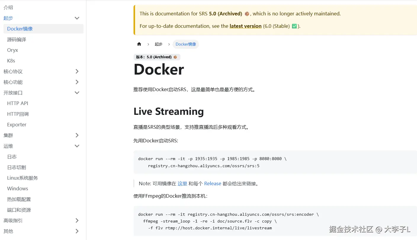The image size is (417, 240).
Task: Click the 运维 sidebar category label
Action: pos(8,146)
